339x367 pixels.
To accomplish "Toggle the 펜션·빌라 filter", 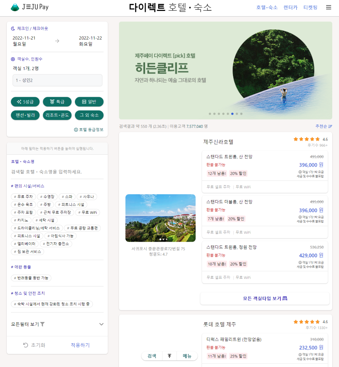I will 25,115.
